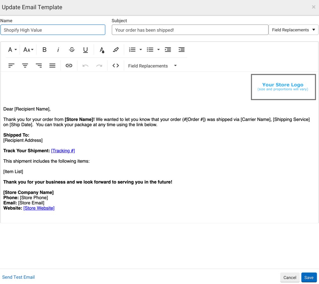Image resolution: width=319 pixels, height=284 pixels.
Task: Open the text color picker
Action: click(x=102, y=50)
